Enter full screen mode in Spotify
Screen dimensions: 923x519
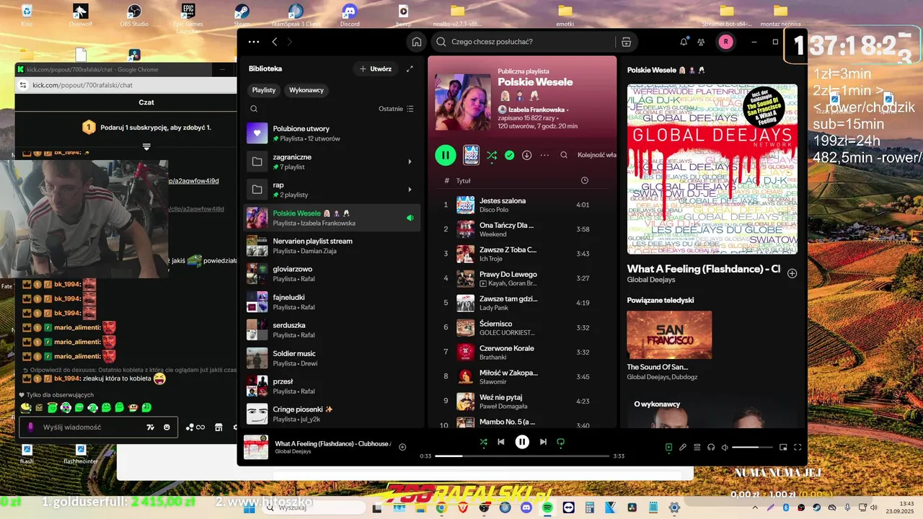click(x=798, y=447)
